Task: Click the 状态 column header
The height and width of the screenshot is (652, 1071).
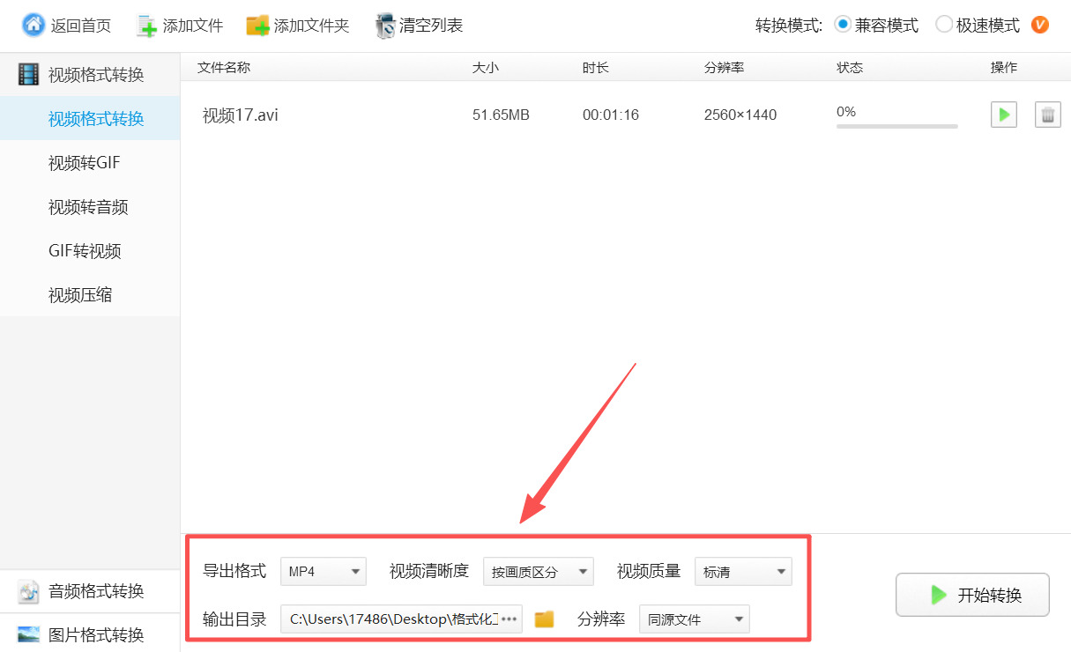Action: [x=850, y=68]
